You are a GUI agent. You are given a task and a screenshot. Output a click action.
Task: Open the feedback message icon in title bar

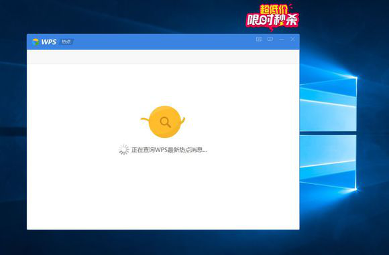(x=270, y=39)
